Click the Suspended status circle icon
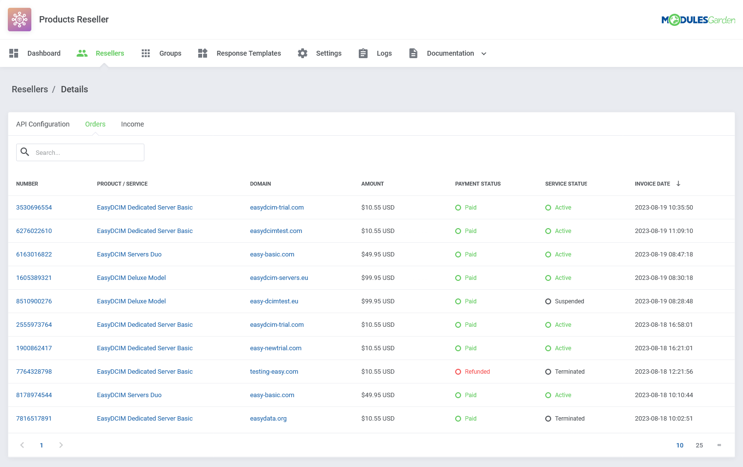 pos(548,301)
